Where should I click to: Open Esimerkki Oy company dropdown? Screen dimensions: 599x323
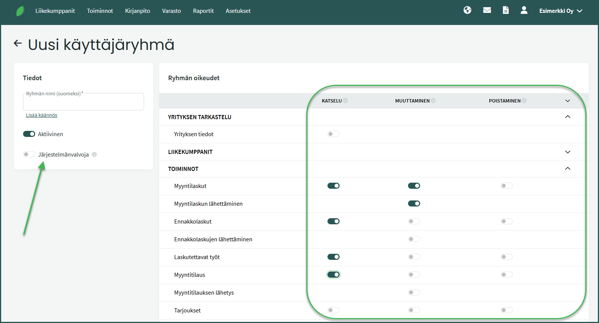click(560, 11)
